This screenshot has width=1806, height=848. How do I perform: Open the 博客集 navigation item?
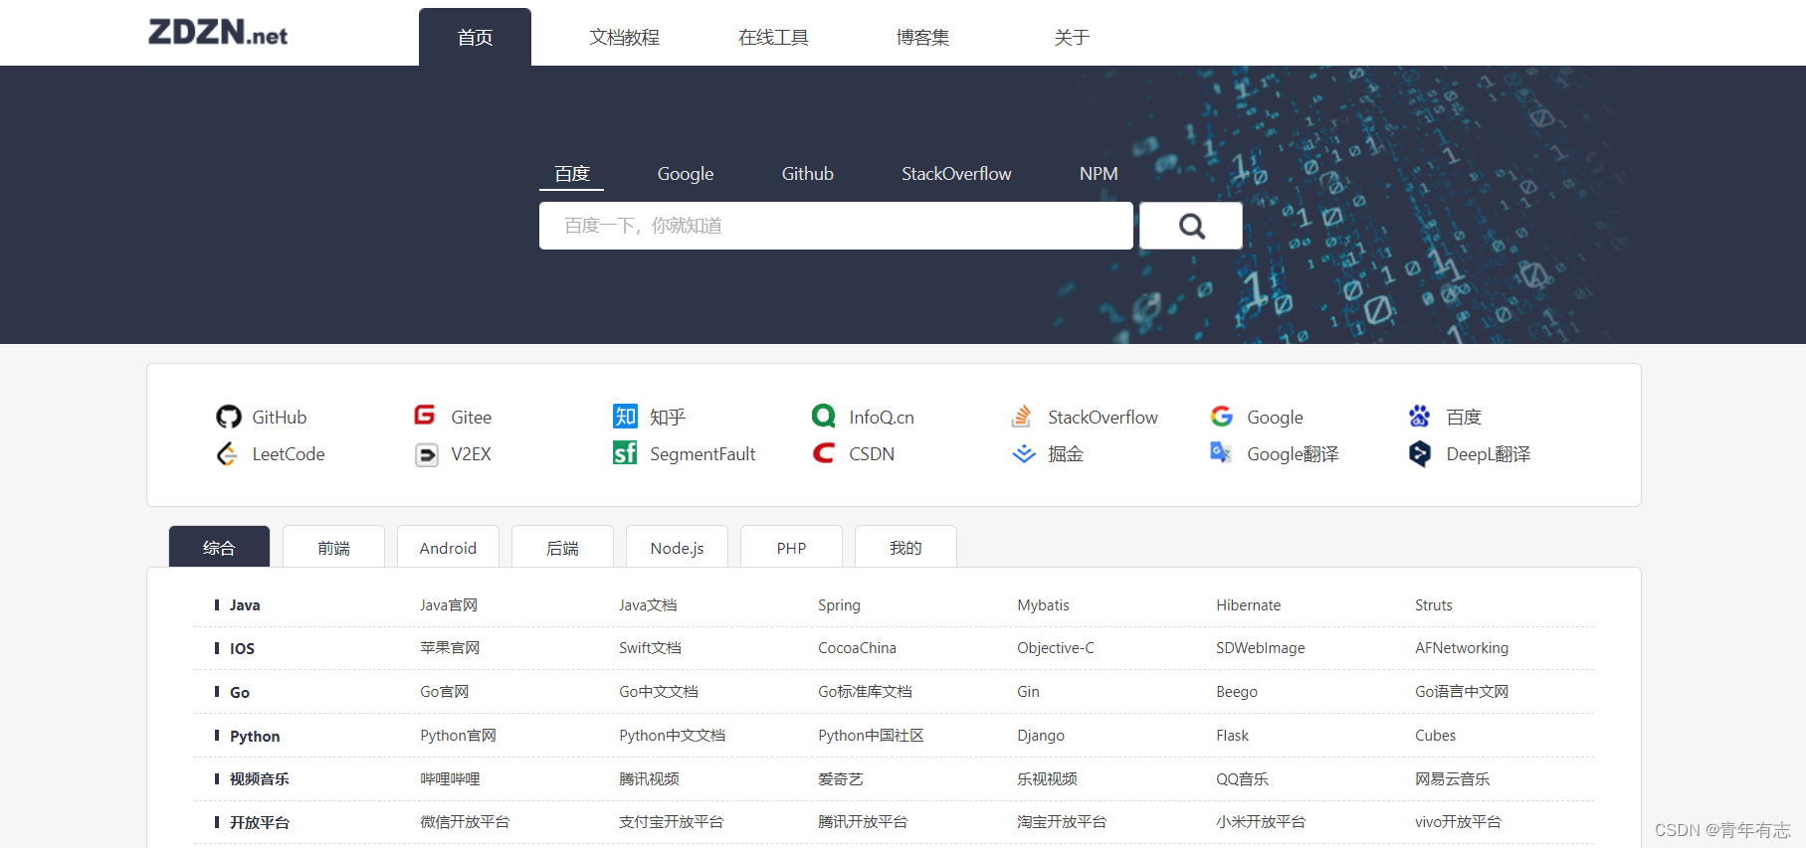[x=922, y=37]
